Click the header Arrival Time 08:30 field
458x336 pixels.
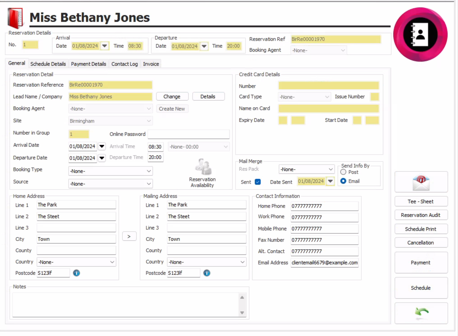coord(135,46)
